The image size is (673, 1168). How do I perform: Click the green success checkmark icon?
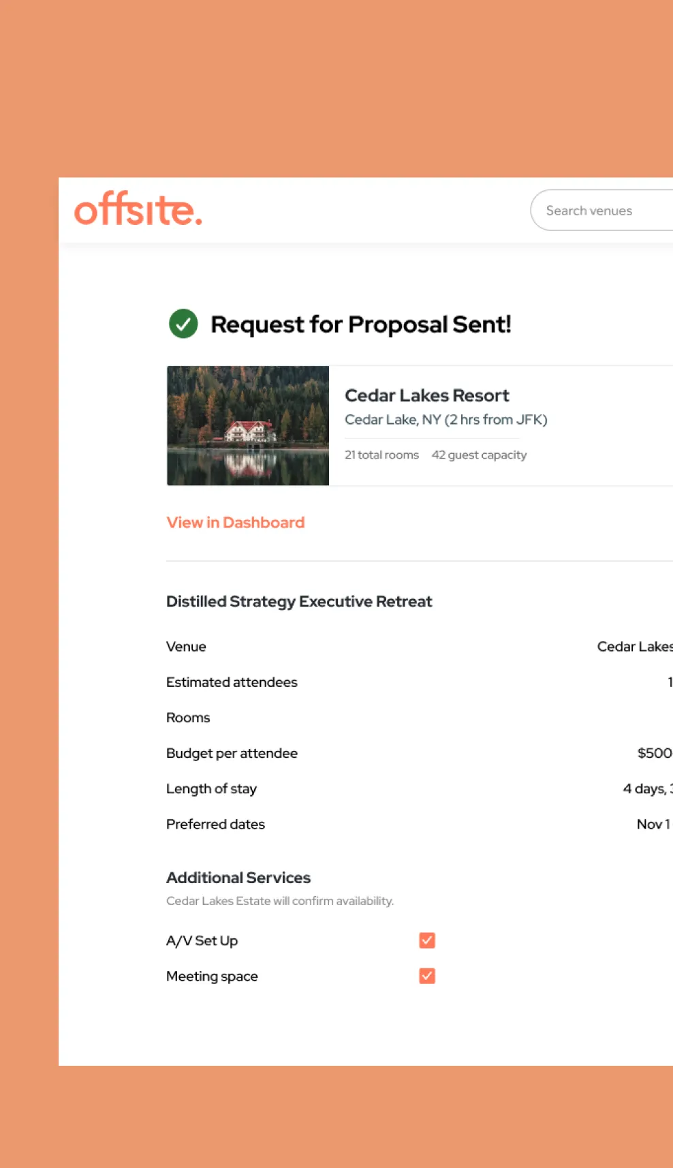point(183,324)
